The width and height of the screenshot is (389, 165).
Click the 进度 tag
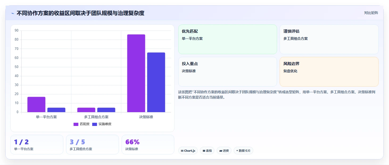(224, 151)
